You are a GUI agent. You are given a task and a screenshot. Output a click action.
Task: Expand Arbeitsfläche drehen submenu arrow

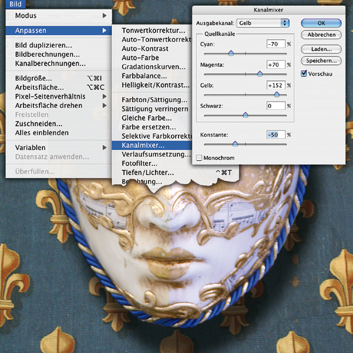coord(104,106)
